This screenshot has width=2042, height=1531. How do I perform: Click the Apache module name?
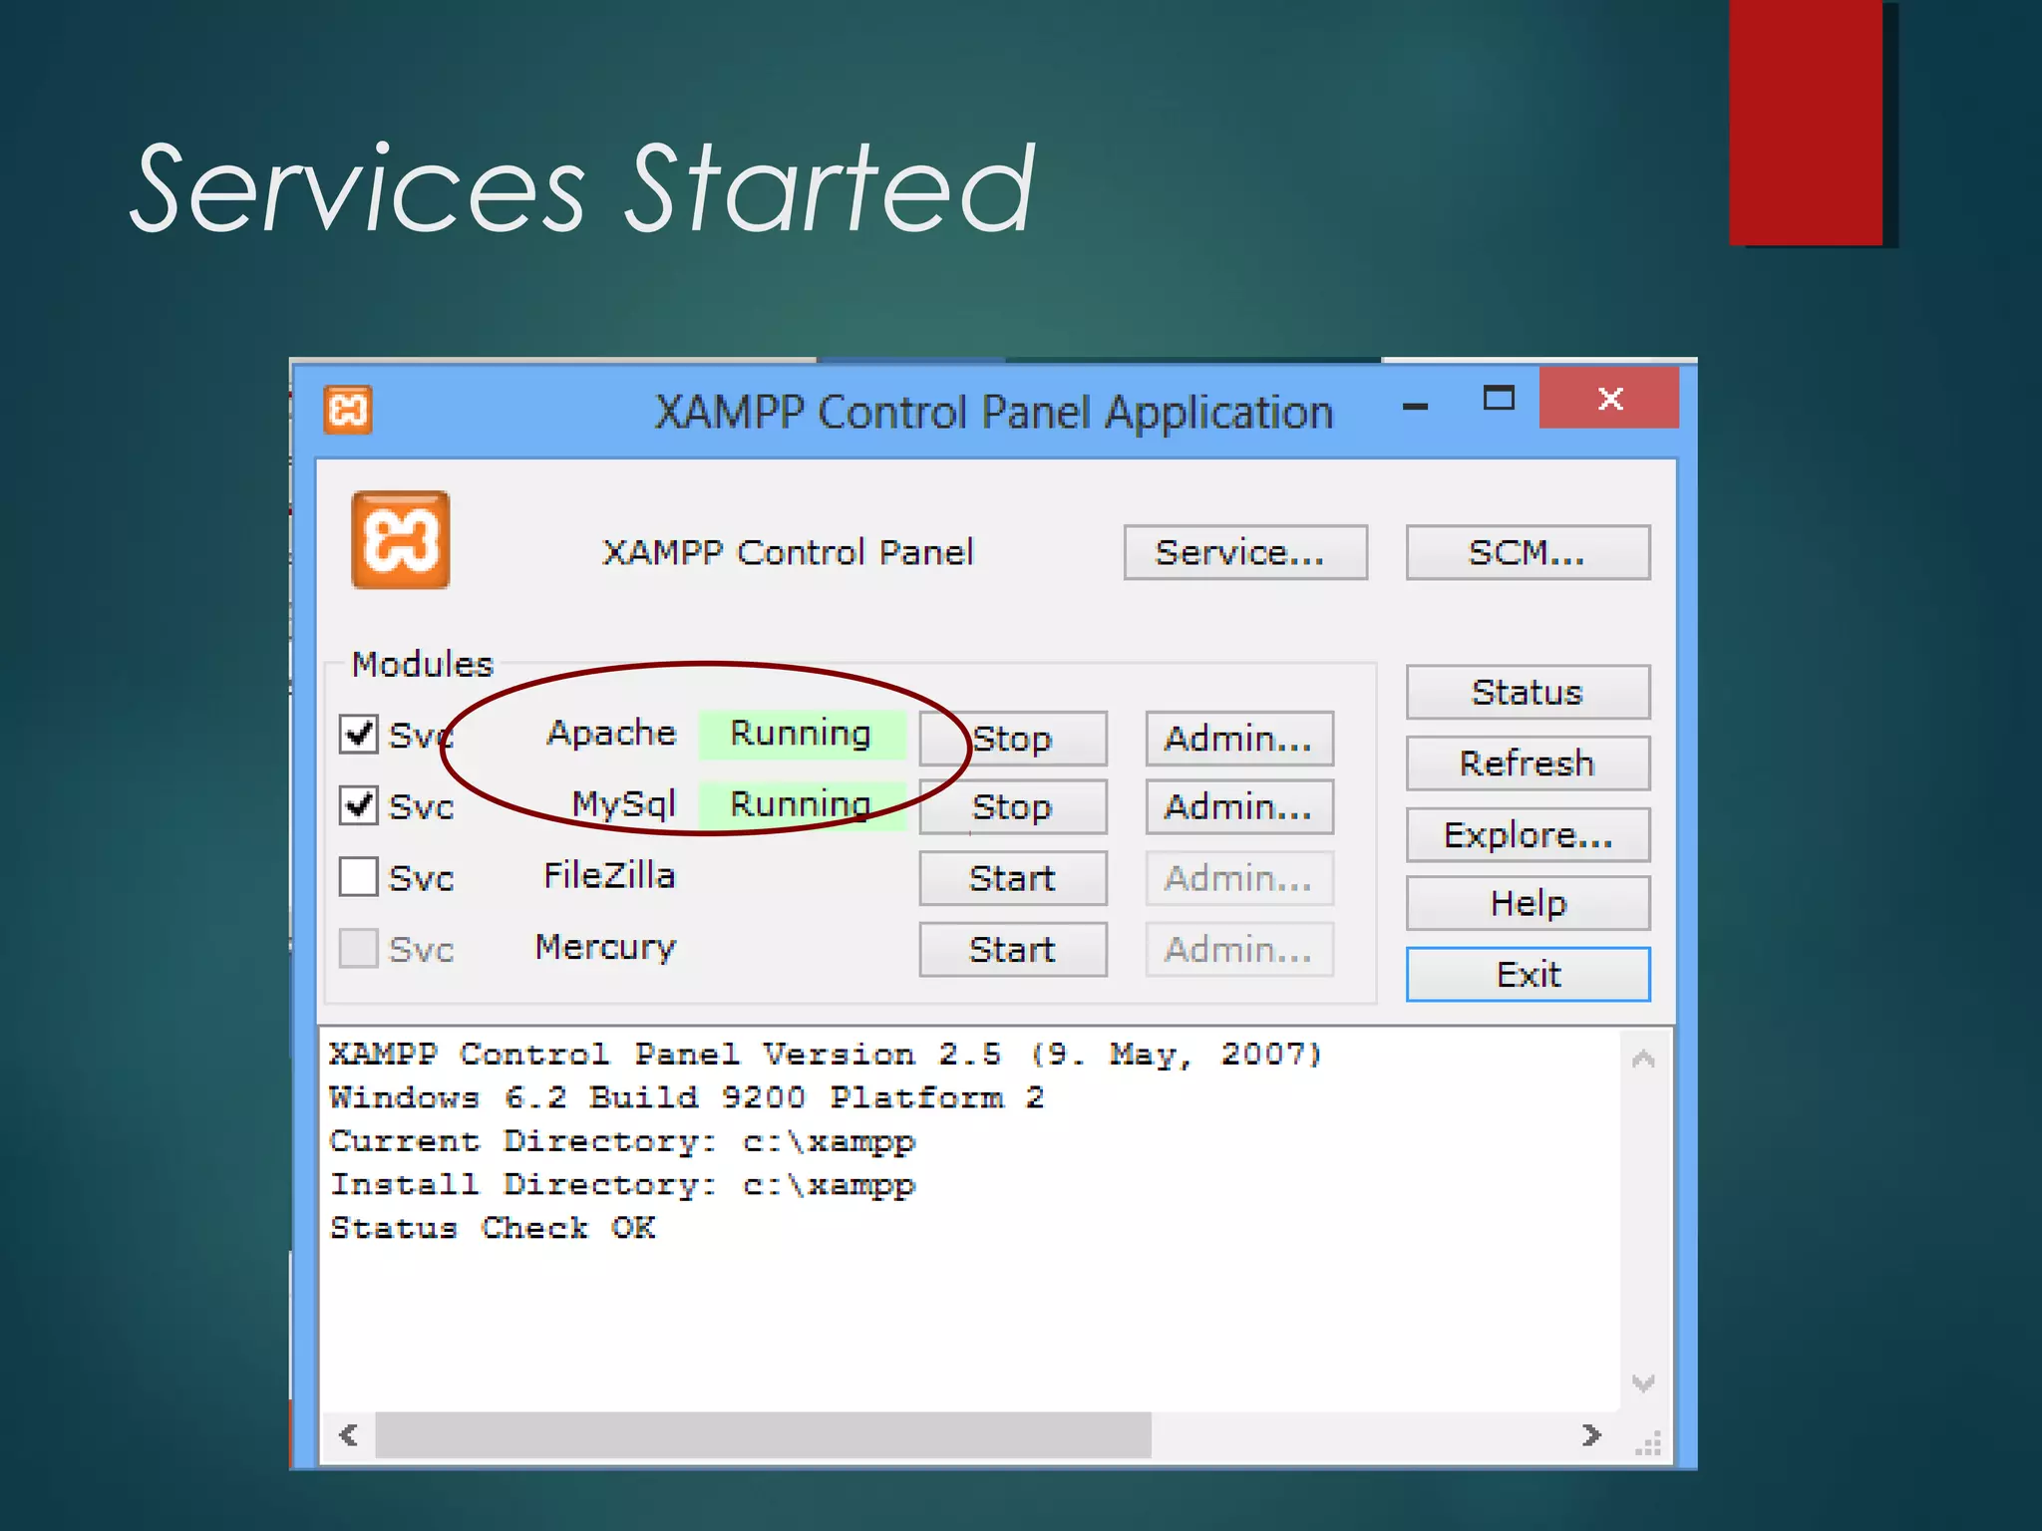pos(611,734)
